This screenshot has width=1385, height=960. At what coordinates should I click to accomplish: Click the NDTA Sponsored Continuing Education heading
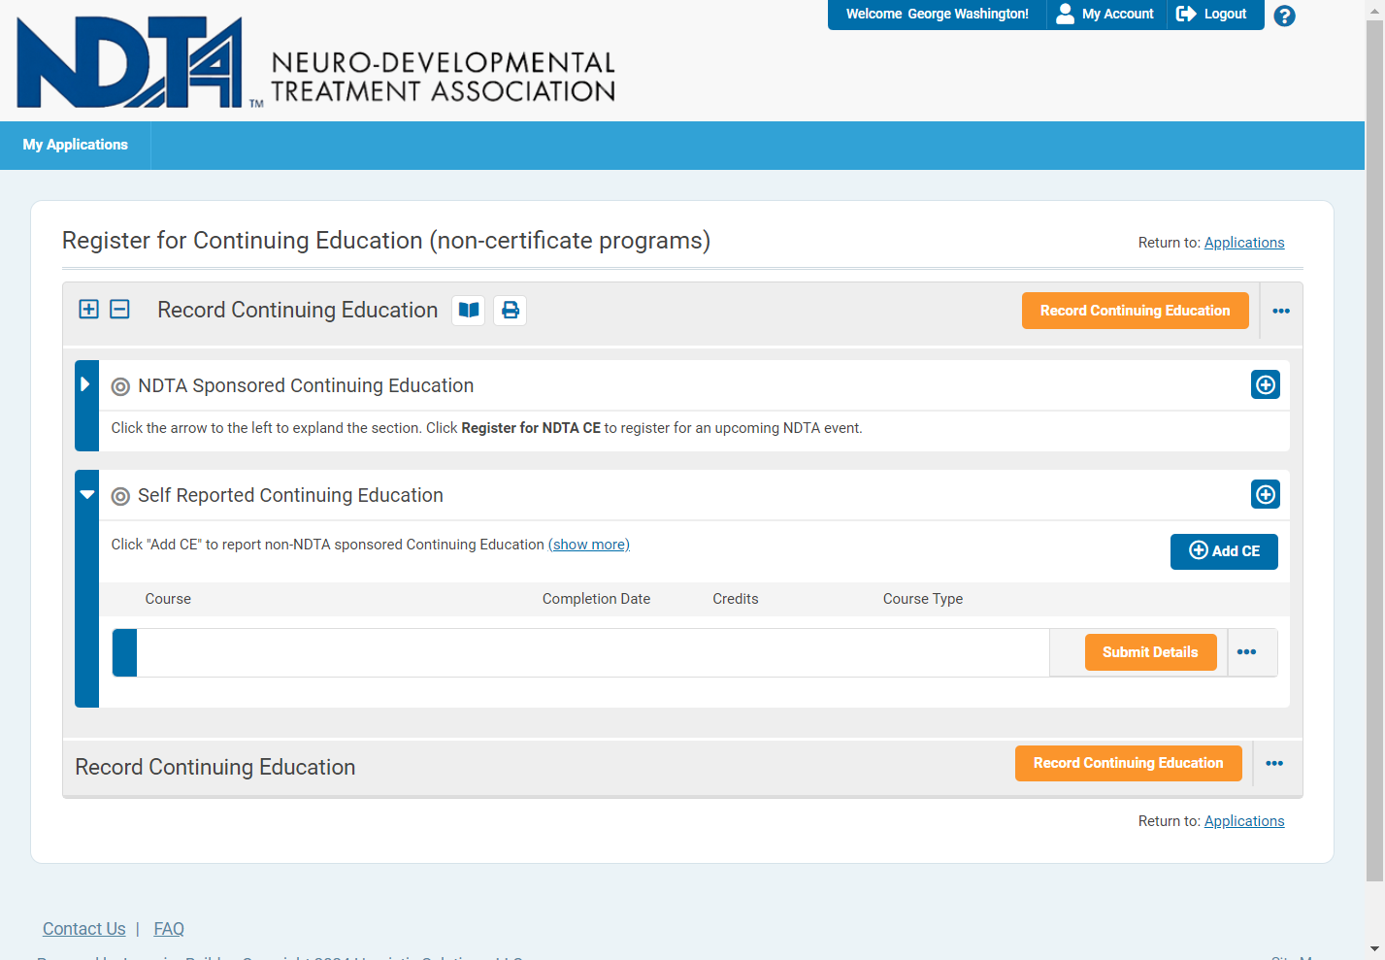[x=306, y=385]
